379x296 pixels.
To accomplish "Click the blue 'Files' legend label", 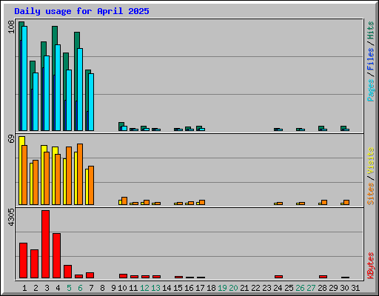I will click(x=370, y=59).
